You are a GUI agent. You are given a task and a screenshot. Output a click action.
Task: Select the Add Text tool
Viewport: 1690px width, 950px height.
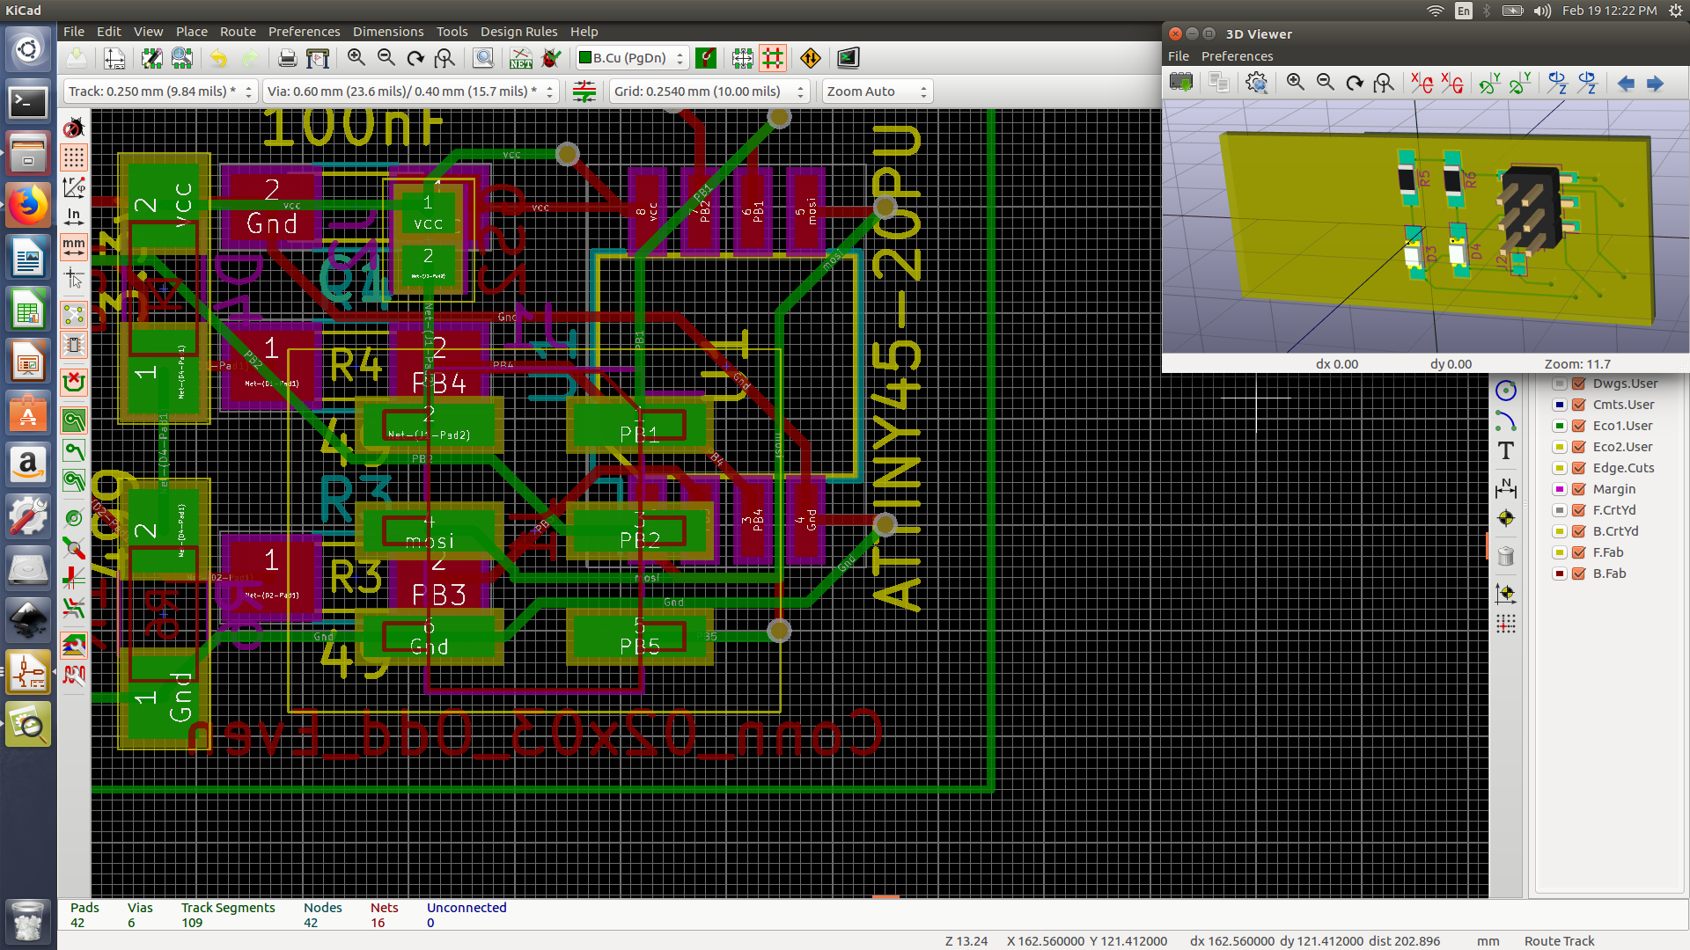pos(1506,451)
